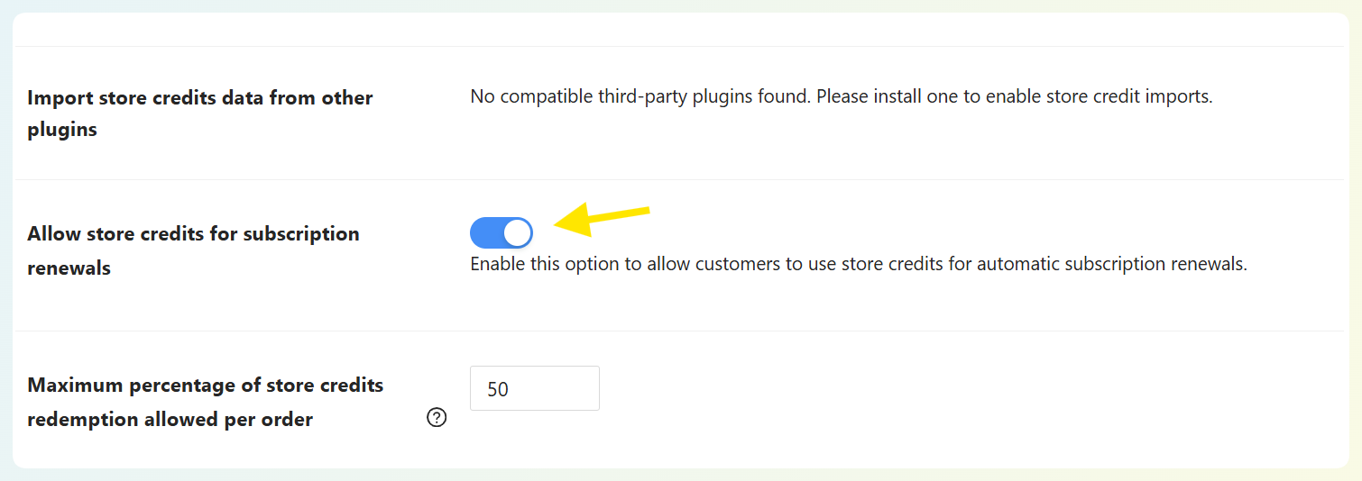Click the white knob of the toggle
The width and height of the screenshot is (1362, 481).
tap(517, 232)
